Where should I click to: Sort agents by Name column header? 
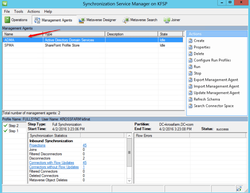(x=23, y=34)
